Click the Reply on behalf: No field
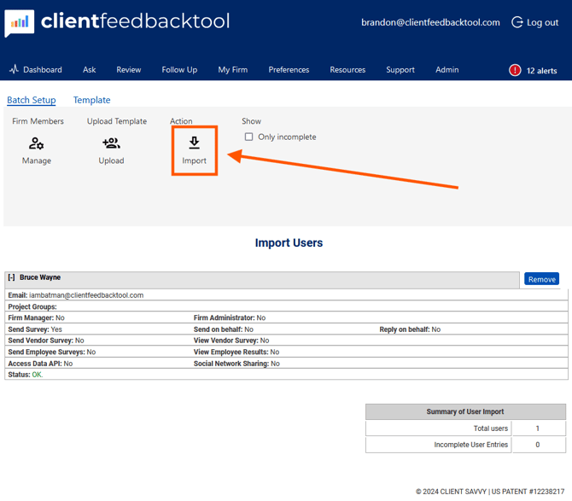Image resolution: width=572 pixels, height=501 pixels. coord(410,329)
